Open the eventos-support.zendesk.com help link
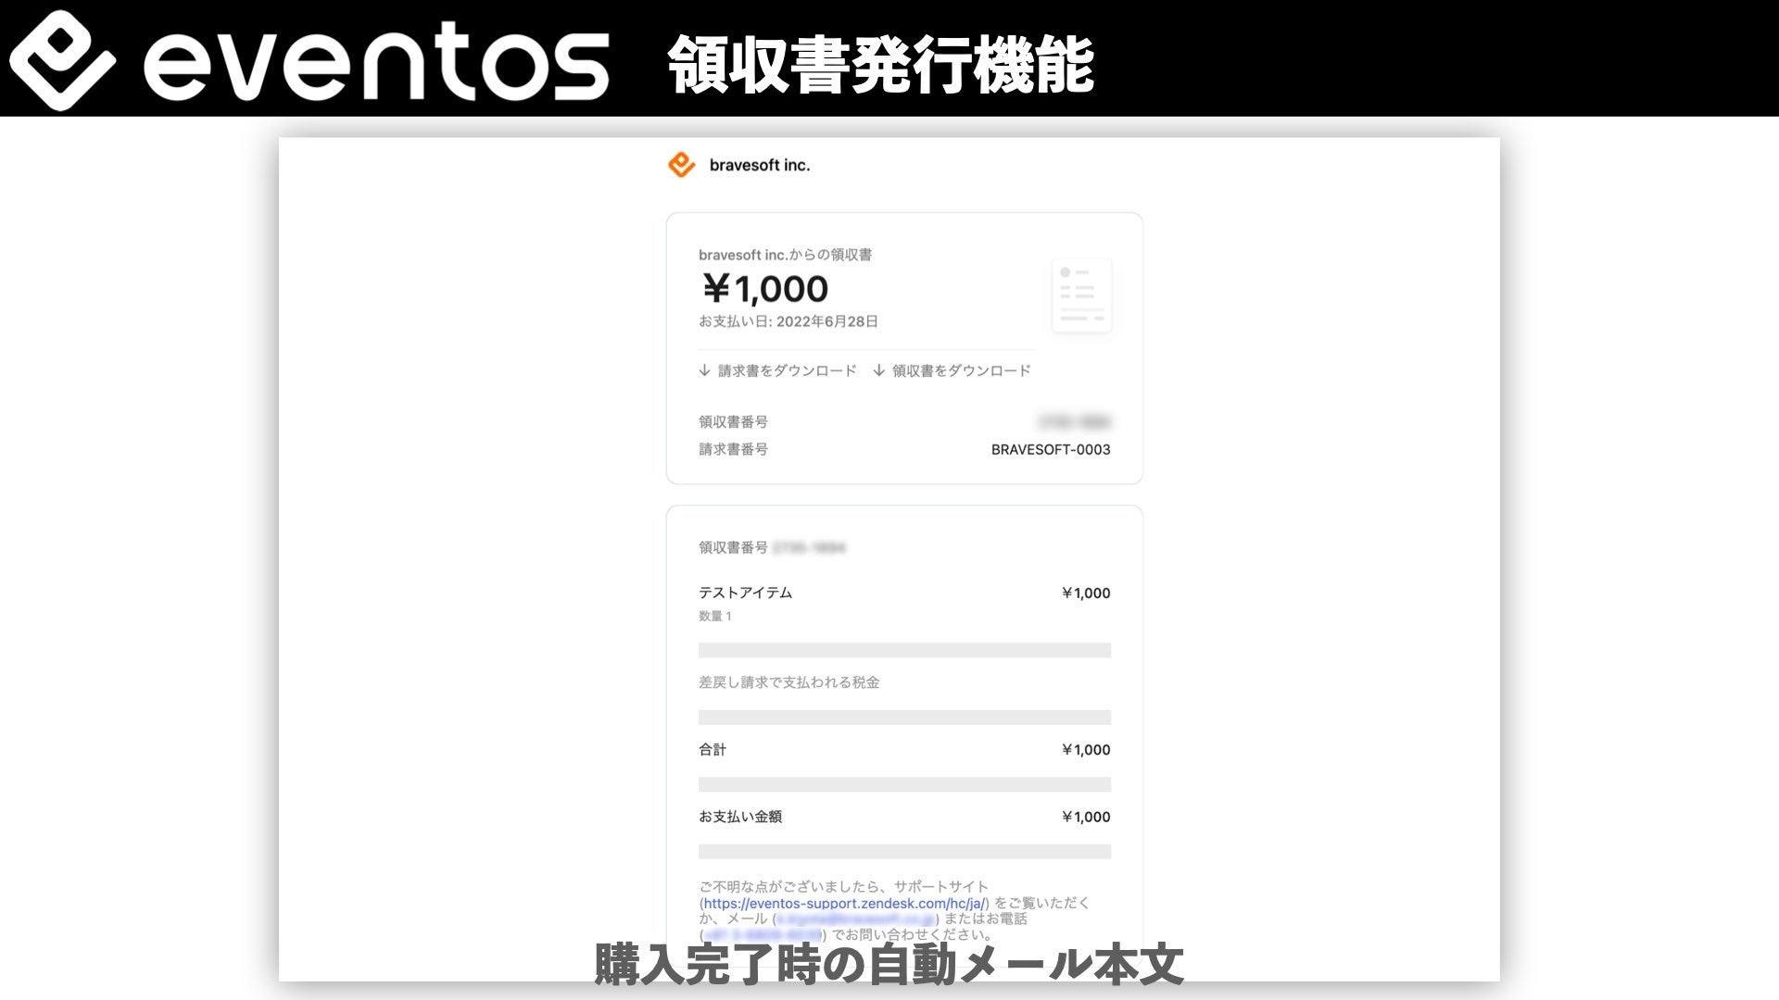Image resolution: width=1779 pixels, height=1000 pixels. pyautogui.click(x=844, y=903)
